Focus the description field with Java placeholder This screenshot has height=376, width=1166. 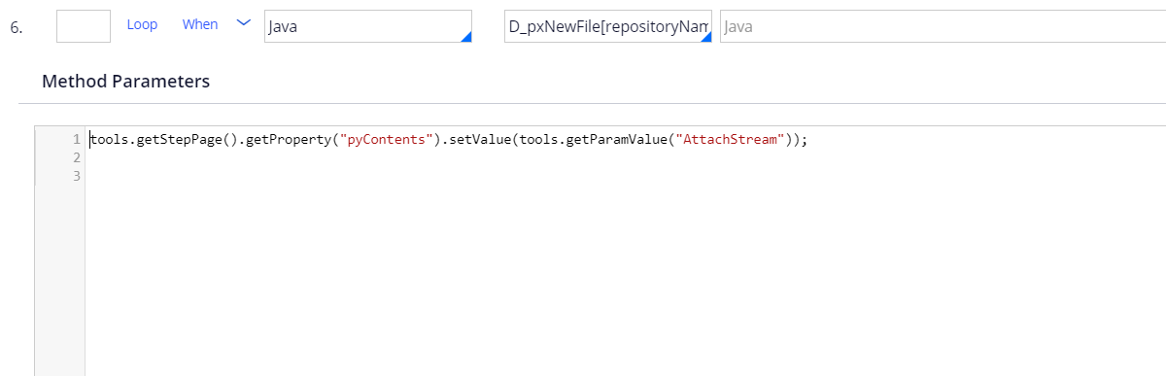(x=943, y=27)
